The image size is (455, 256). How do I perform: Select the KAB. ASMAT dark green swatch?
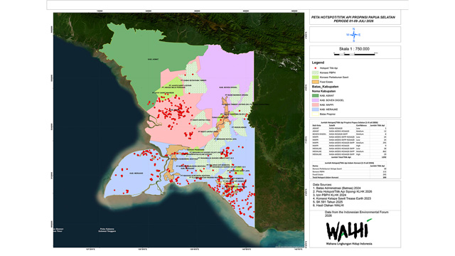point(315,95)
